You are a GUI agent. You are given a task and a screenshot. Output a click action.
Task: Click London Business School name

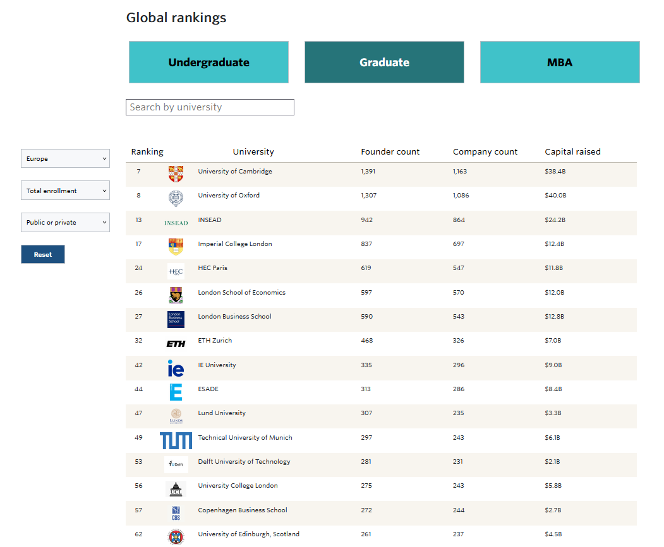tap(234, 317)
